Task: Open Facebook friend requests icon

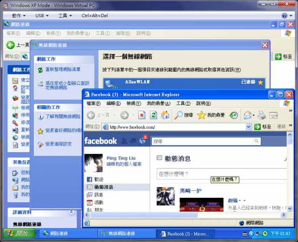Action: [124, 141]
